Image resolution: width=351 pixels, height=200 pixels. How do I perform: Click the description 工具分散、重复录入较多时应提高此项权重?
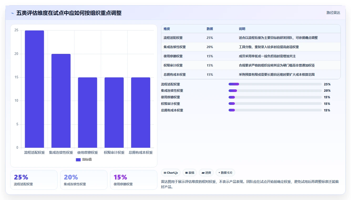pyautogui.click(x=269, y=47)
